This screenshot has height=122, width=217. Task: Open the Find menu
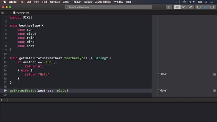click(44, 2)
